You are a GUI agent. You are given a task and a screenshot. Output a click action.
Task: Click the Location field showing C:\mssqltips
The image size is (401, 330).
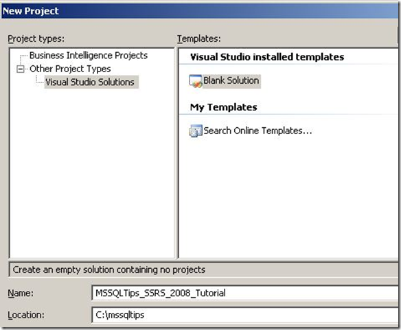pos(245,315)
